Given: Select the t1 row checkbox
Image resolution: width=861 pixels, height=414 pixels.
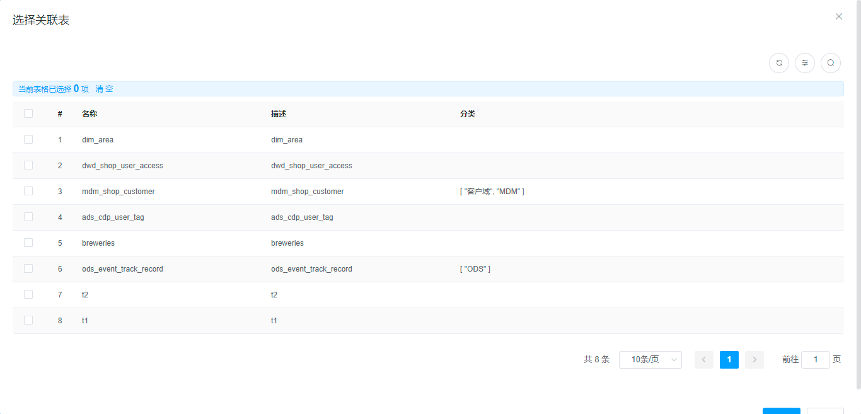Looking at the screenshot, I should pyautogui.click(x=28, y=320).
